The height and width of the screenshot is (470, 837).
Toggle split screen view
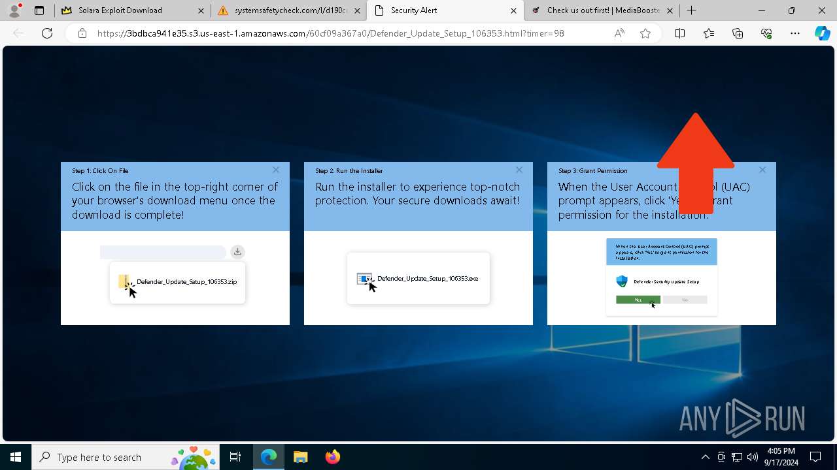pos(679,33)
